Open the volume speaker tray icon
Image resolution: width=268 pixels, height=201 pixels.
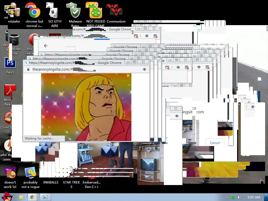239,197
